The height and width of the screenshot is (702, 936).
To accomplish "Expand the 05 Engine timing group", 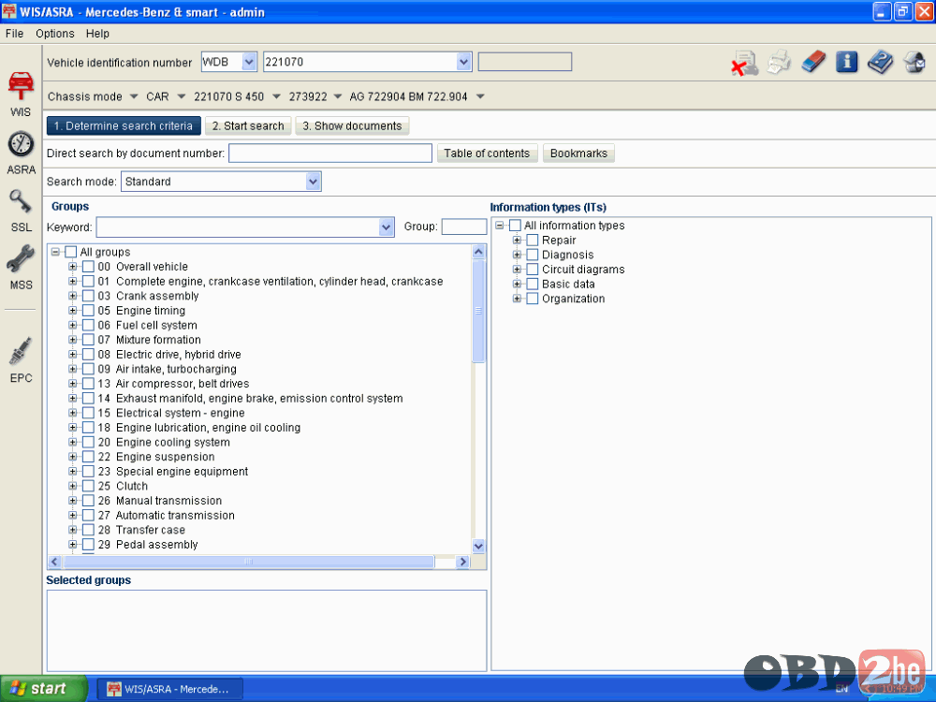I will [72, 311].
